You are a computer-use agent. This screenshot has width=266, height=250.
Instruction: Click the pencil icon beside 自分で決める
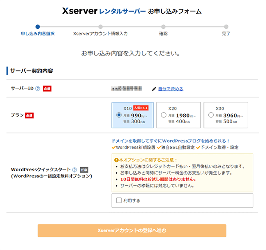pyautogui.click(x=154, y=89)
